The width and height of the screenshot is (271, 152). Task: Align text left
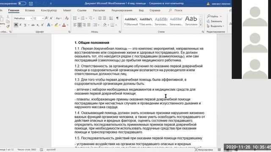click(x=75, y=25)
